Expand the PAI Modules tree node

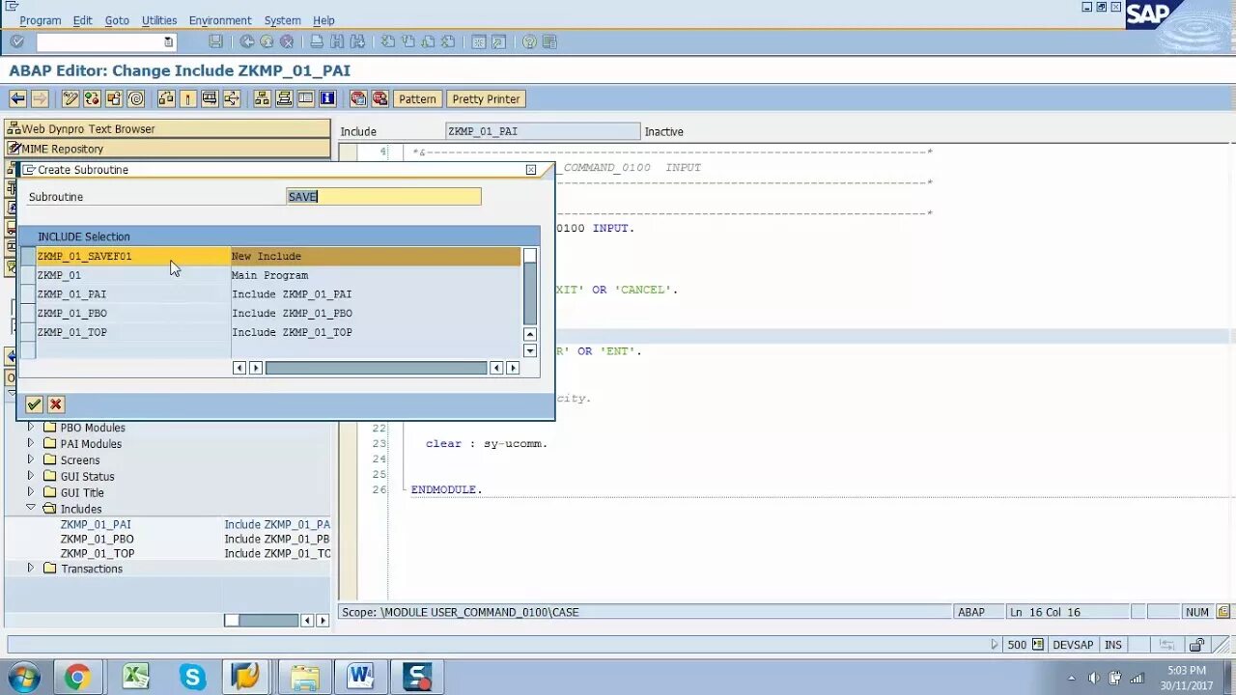(30, 443)
